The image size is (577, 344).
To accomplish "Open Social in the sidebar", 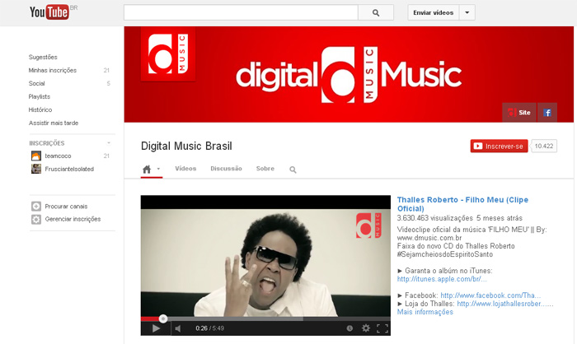I will [37, 83].
